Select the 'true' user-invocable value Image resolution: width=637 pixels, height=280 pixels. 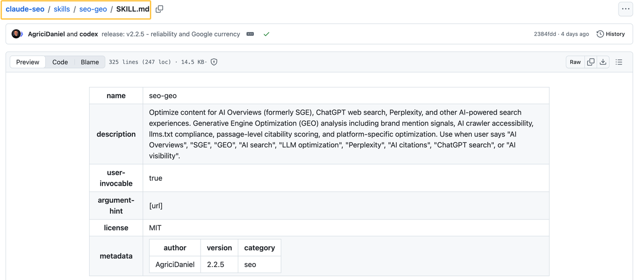click(x=346, y=178)
